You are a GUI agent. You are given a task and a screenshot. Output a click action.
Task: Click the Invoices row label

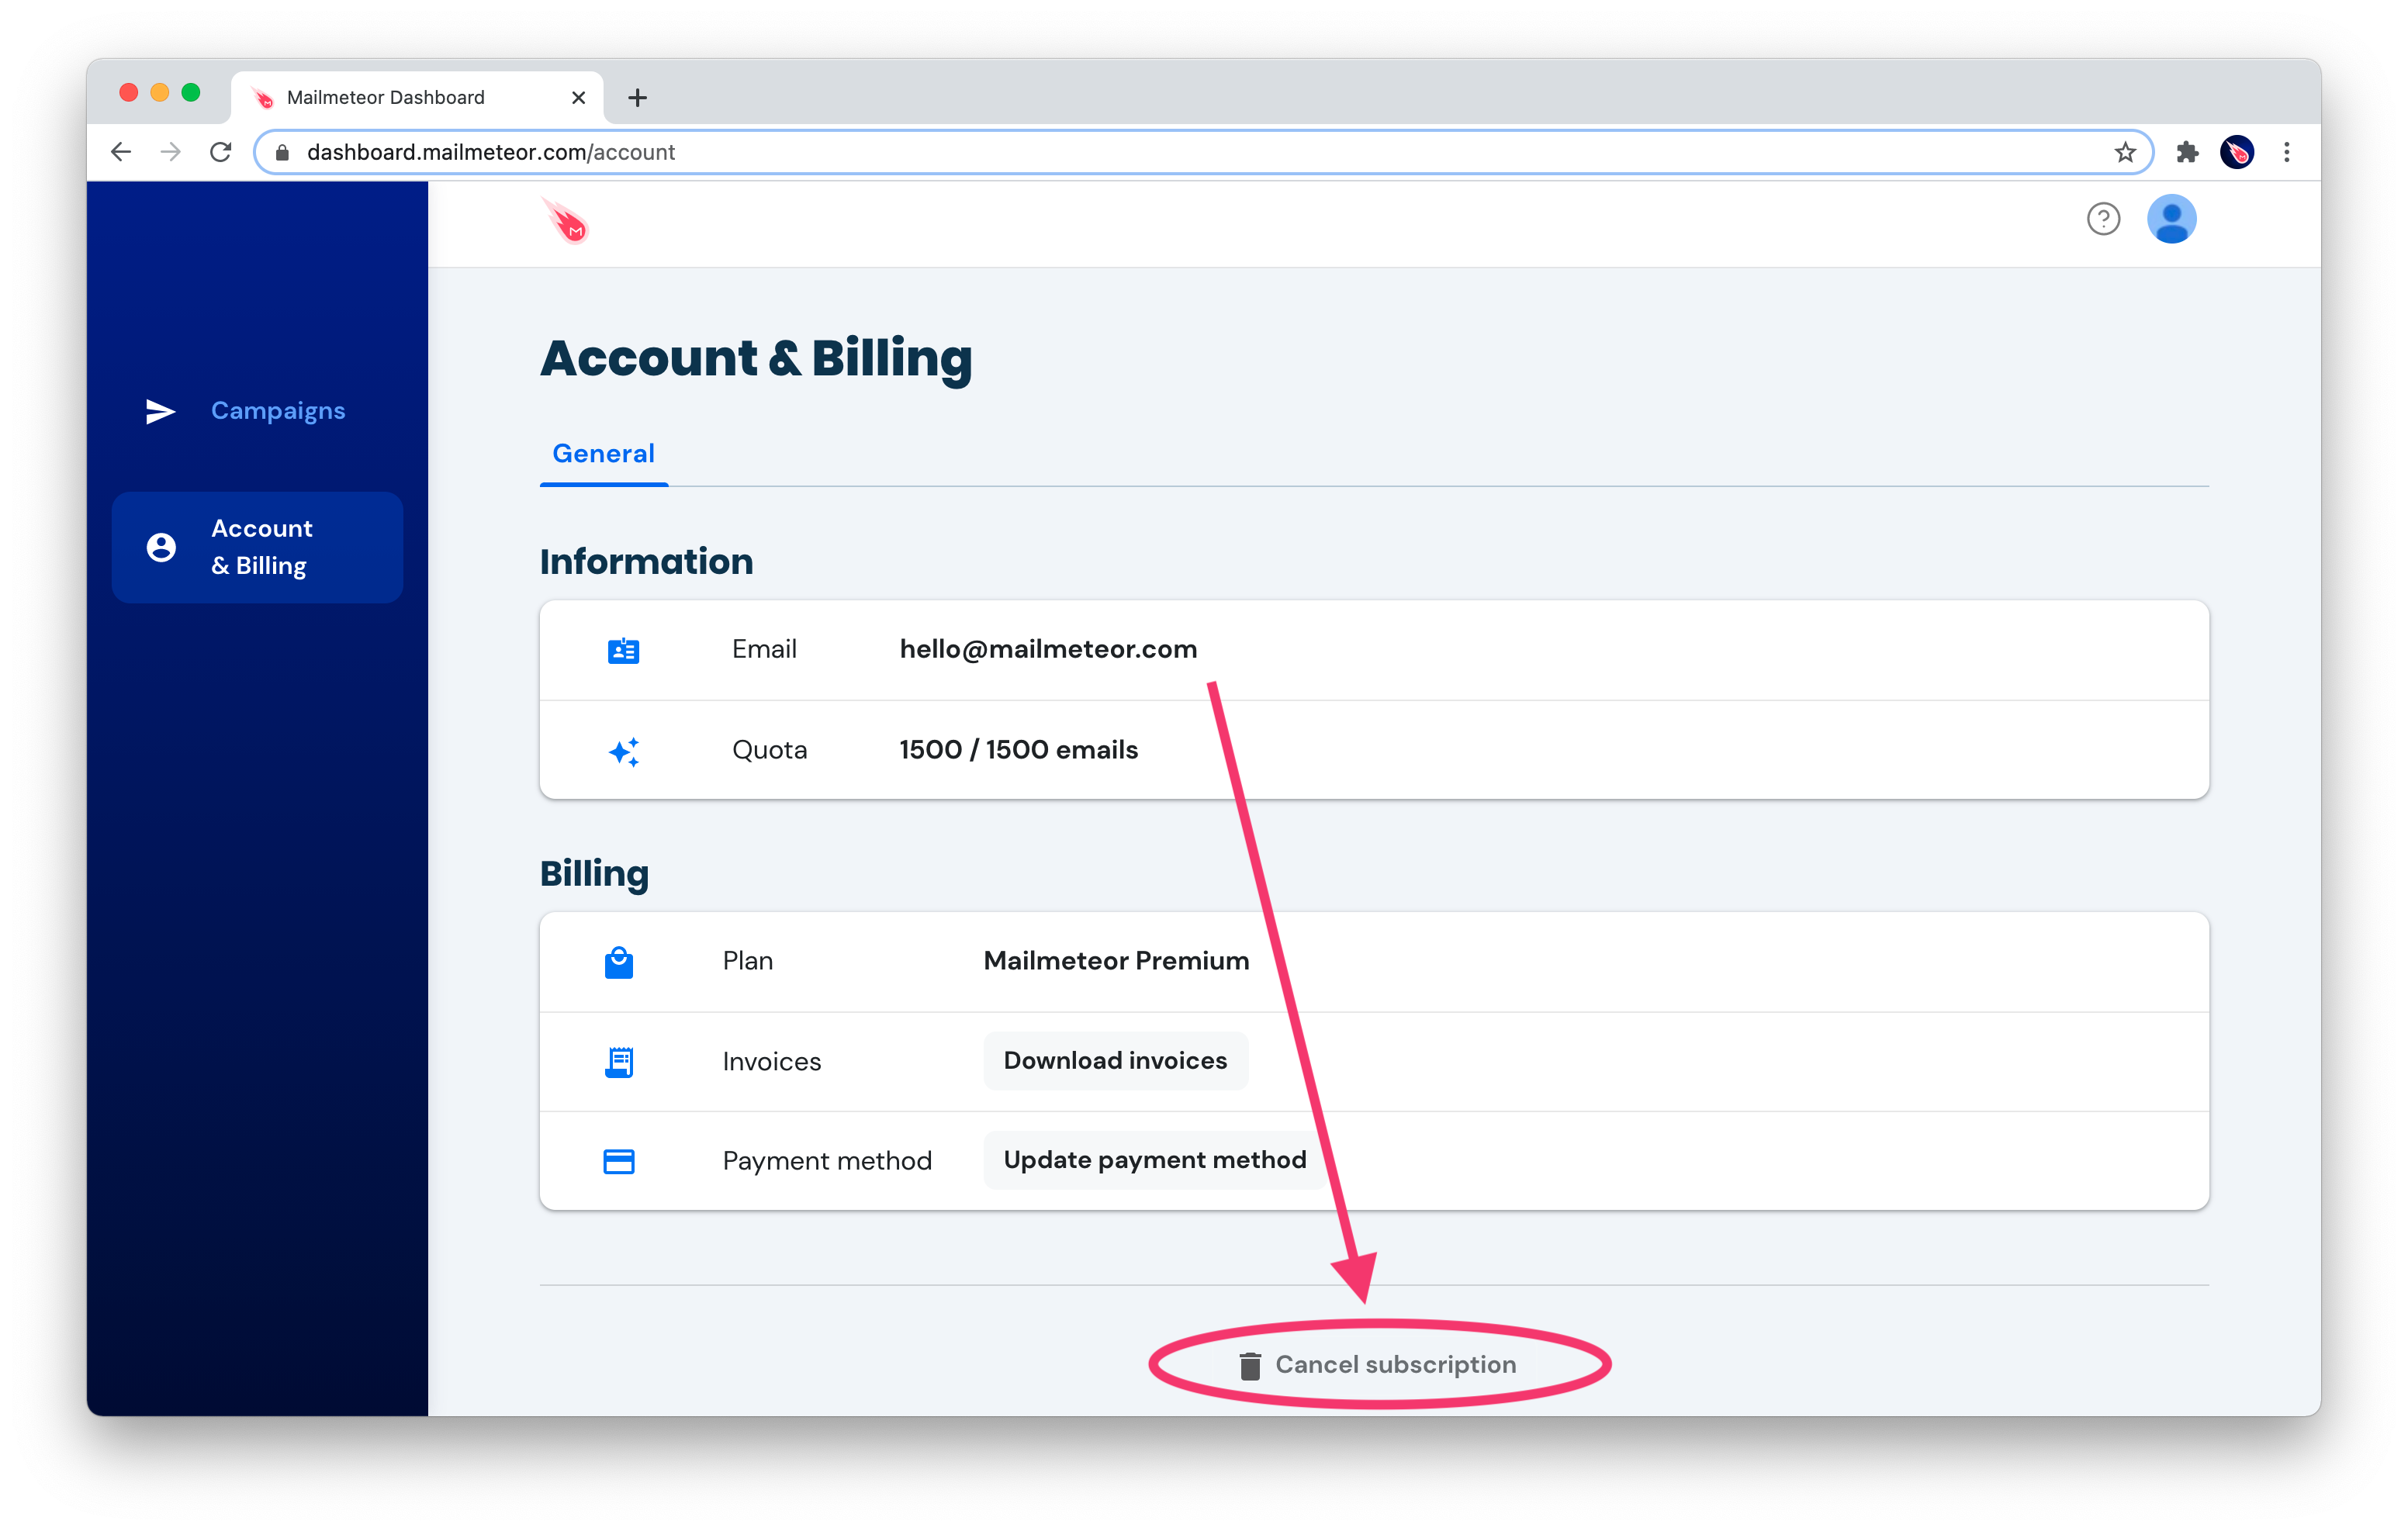coord(771,1062)
